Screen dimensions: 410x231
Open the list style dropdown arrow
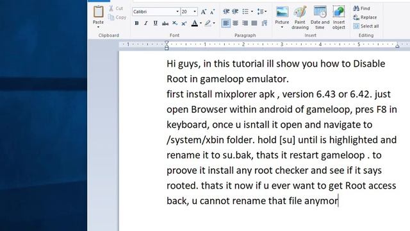[252, 12]
